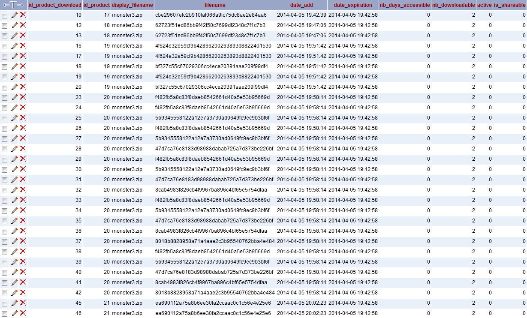The image size is (527, 318).
Task: Sort by date_add column header
Action: pyautogui.click(x=301, y=5)
